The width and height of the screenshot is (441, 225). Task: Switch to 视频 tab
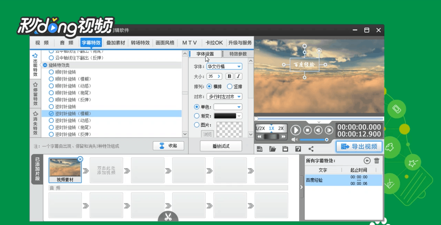42,43
